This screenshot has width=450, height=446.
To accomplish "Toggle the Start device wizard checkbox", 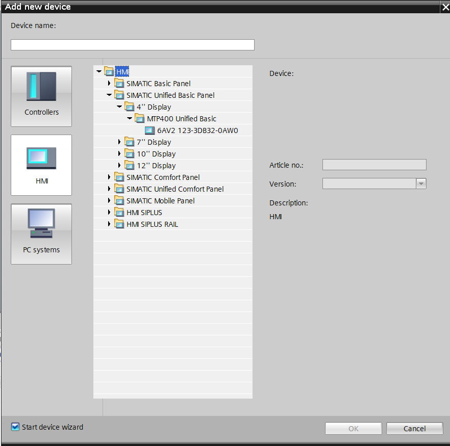I will click(x=15, y=427).
